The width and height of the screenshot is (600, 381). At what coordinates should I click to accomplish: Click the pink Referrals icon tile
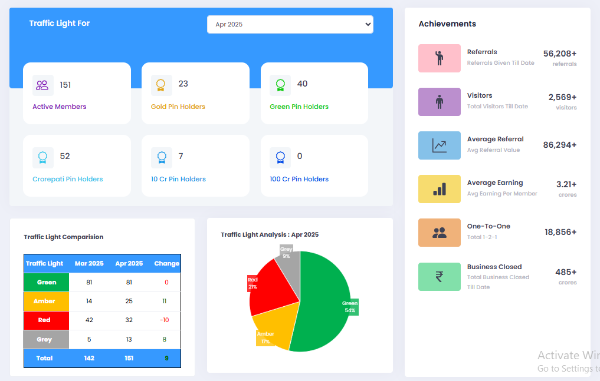[439, 58]
